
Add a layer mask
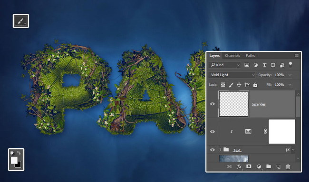[x=249, y=167]
